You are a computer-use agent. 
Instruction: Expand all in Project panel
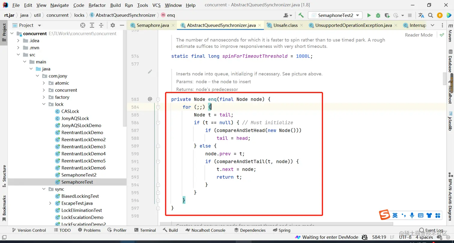pos(92,25)
